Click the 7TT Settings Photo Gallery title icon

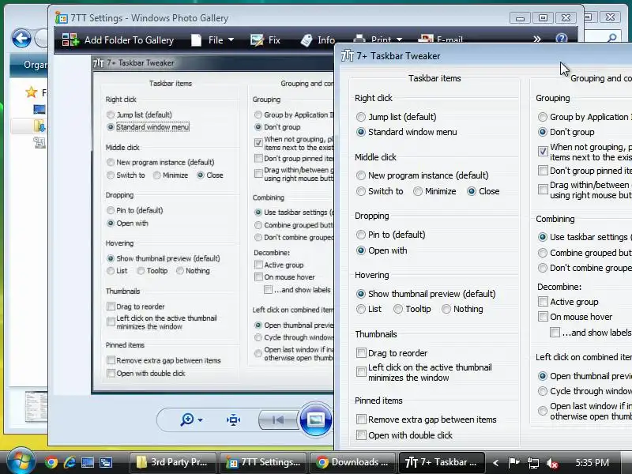pyautogui.click(x=62, y=17)
